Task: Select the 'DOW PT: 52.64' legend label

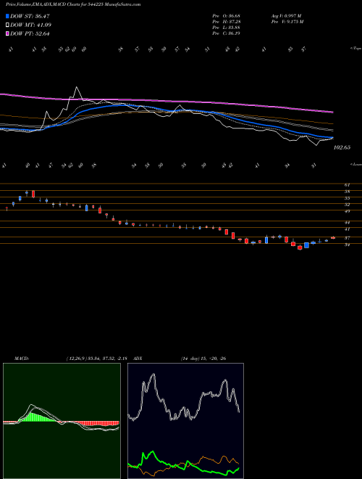Action: click(x=30, y=33)
